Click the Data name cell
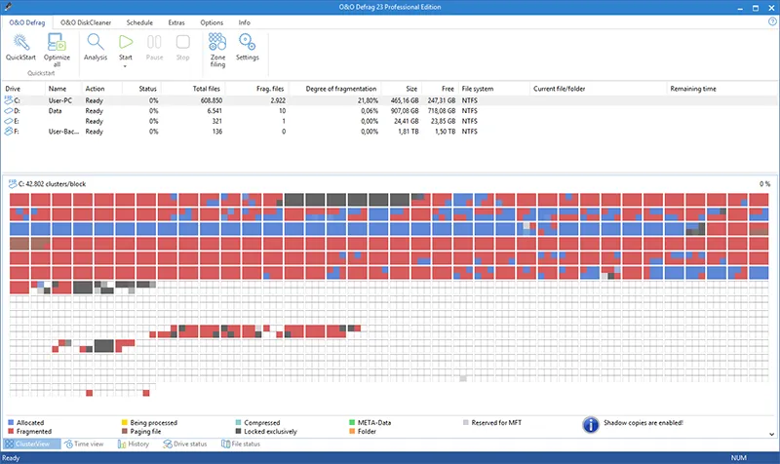Screen dimensions: 780x464 (x=56, y=111)
